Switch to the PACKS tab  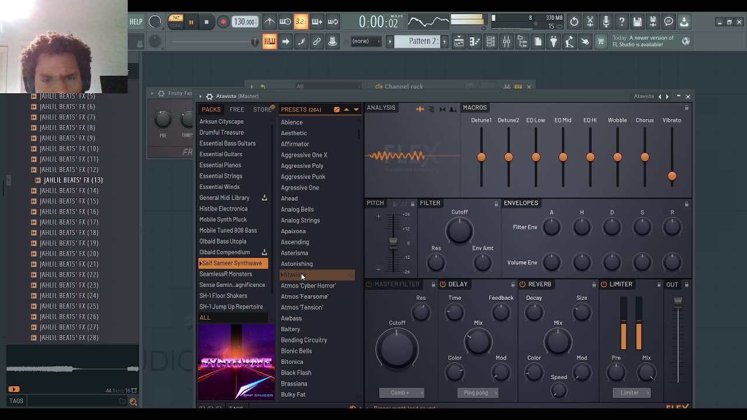(x=211, y=110)
